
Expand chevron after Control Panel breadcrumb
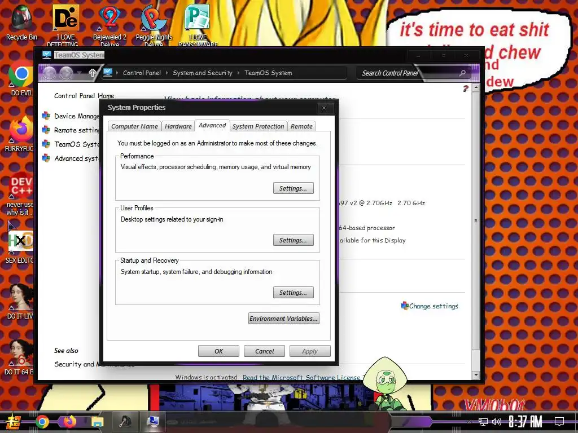pos(167,73)
